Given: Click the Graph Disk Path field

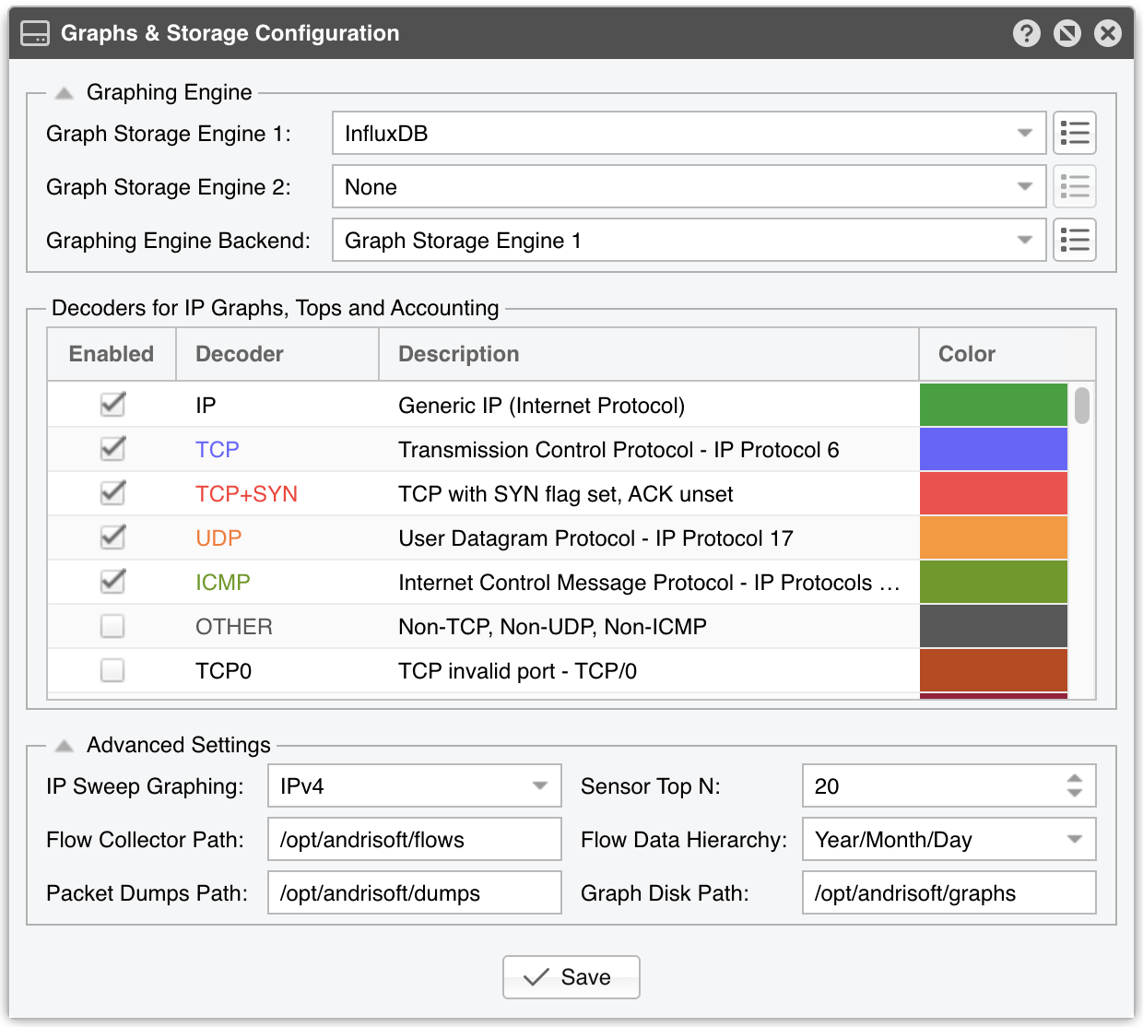Looking at the screenshot, I should [x=949, y=893].
